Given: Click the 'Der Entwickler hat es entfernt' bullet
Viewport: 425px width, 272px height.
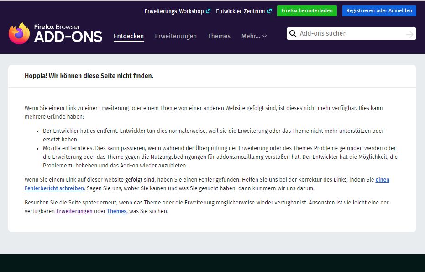Looking at the screenshot, I should [x=213, y=135].
